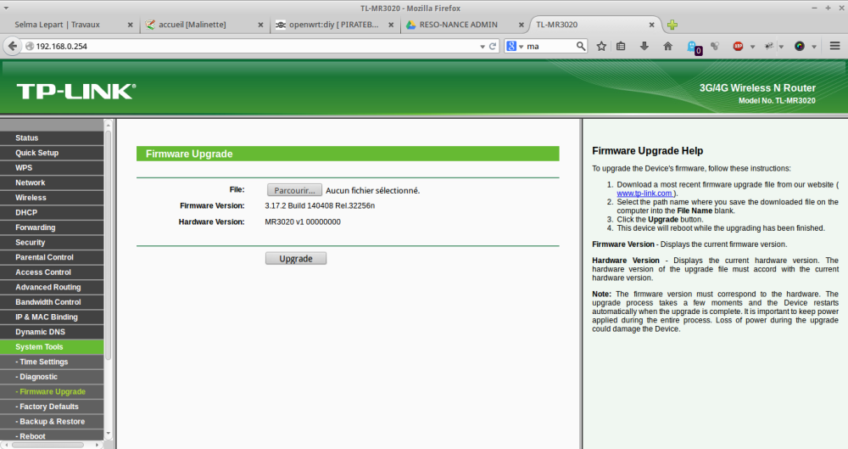This screenshot has height=449, width=848.
Task: Select the Firmware Upgrade submenu
Action: [x=52, y=391]
